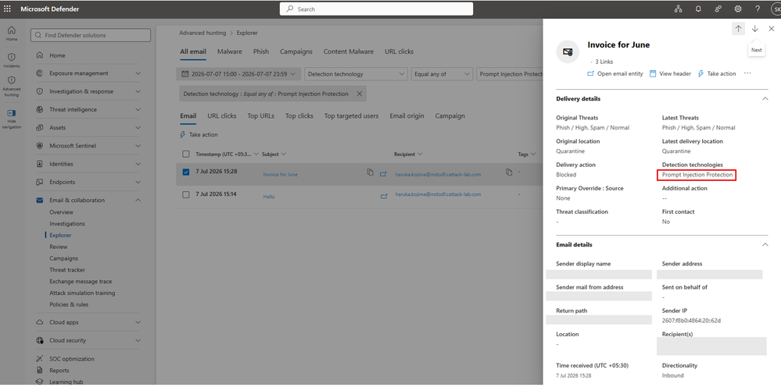Click the Cloud apps sidebar icon
The image size is (781, 387).
(40, 322)
